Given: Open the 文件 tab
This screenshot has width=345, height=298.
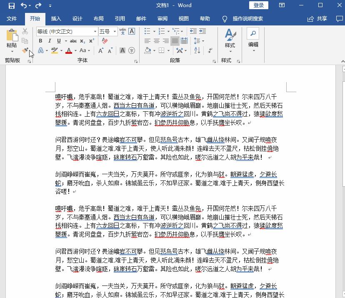Looking at the screenshot, I should pyautogui.click(x=11, y=19).
